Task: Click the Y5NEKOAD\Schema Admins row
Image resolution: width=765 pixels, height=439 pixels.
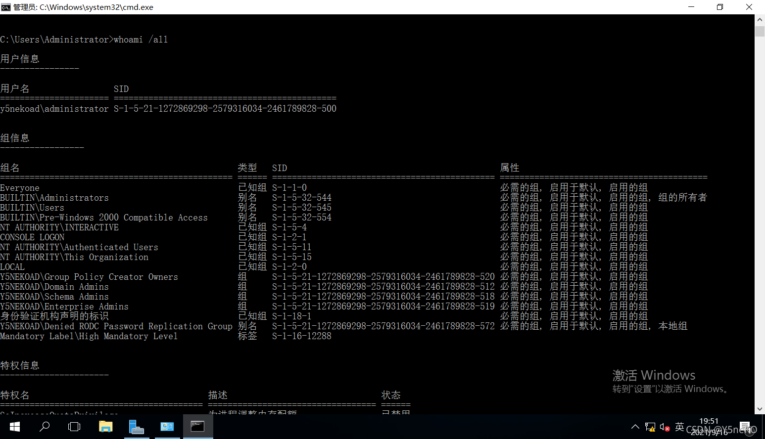Action: click(x=324, y=297)
